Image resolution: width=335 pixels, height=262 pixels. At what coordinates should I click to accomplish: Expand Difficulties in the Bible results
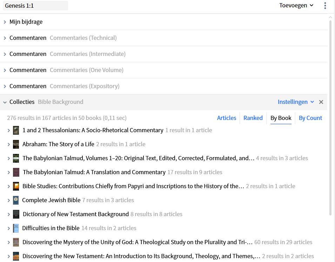click(x=8, y=228)
